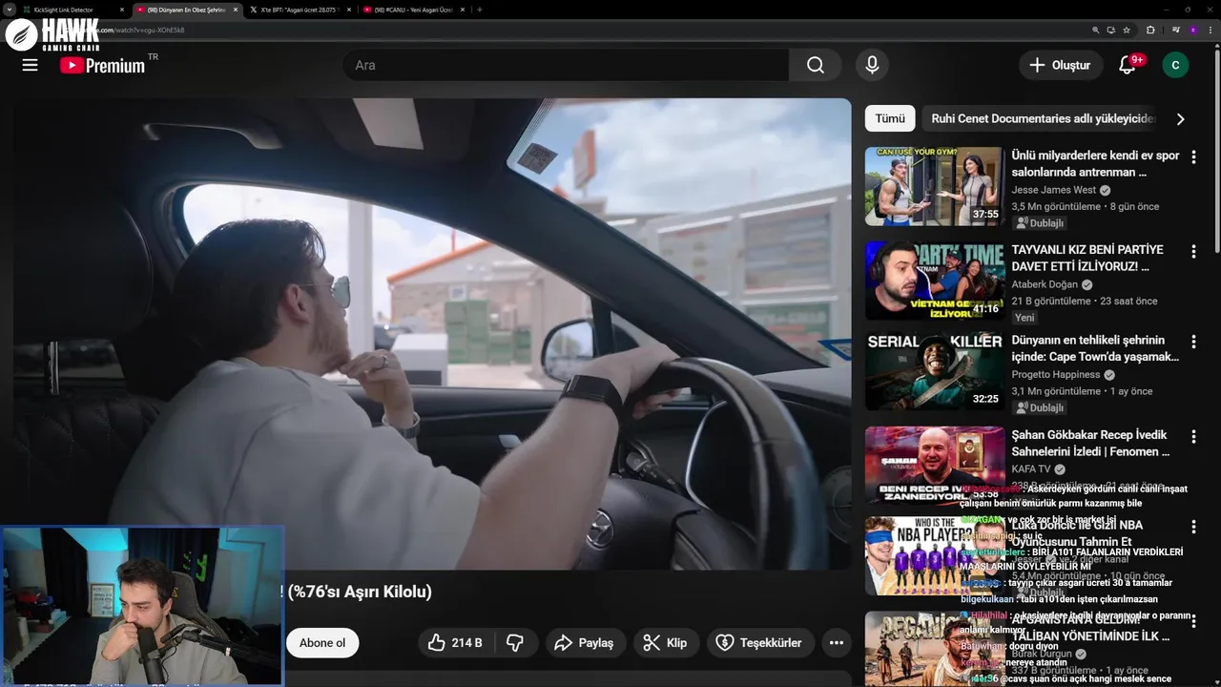The width and height of the screenshot is (1221, 687).
Task: Open the Serial Killer Cape Town thumbnail
Action: 934,371
